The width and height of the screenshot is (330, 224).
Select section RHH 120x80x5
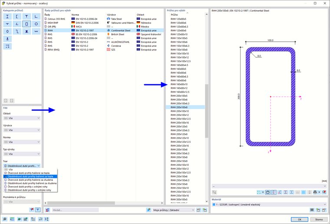pyautogui.click(x=185, y=19)
